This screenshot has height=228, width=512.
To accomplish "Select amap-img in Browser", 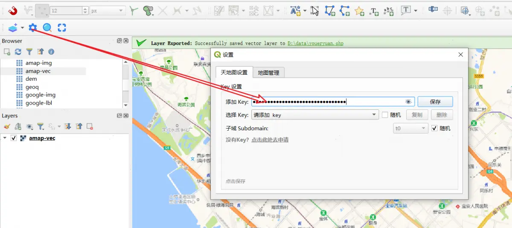I will click(x=38, y=63).
